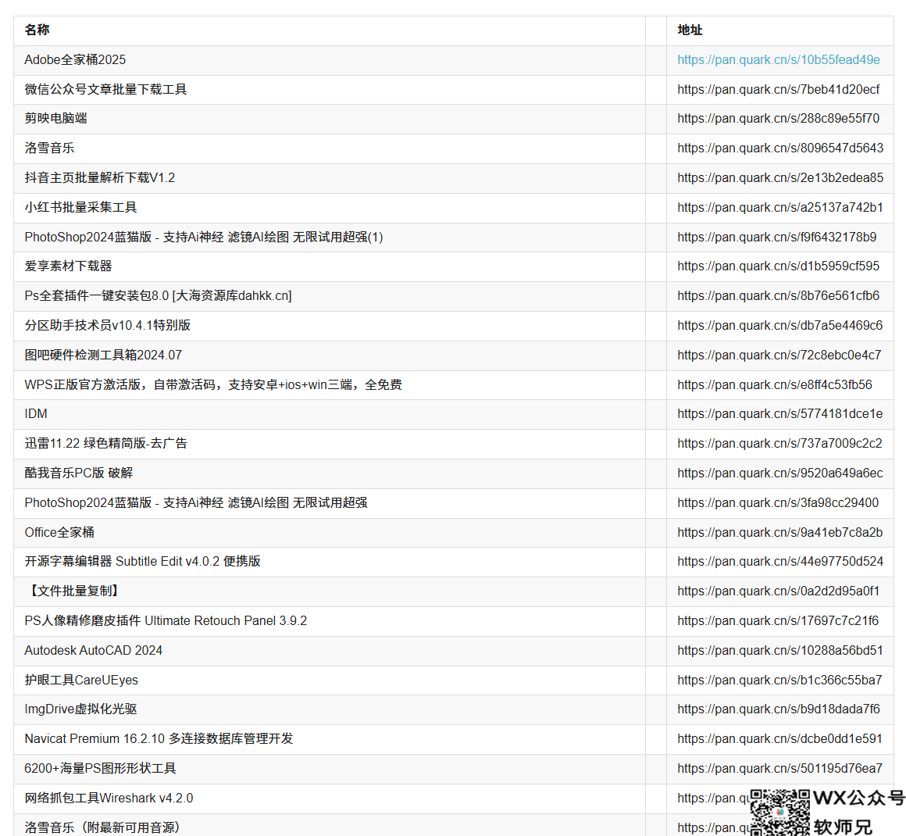Select the 6200+海量PS图形形状工具 name
Image resolution: width=906 pixels, height=836 pixels.
(x=101, y=769)
